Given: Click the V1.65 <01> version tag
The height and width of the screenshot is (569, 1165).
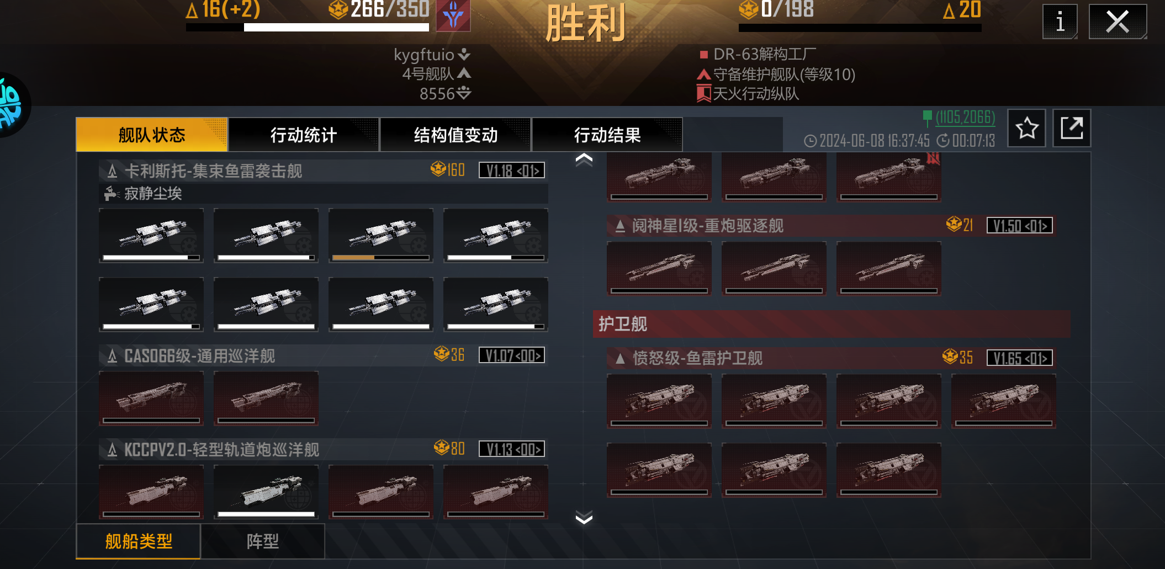Looking at the screenshot, I should [x=1020, y=358].
